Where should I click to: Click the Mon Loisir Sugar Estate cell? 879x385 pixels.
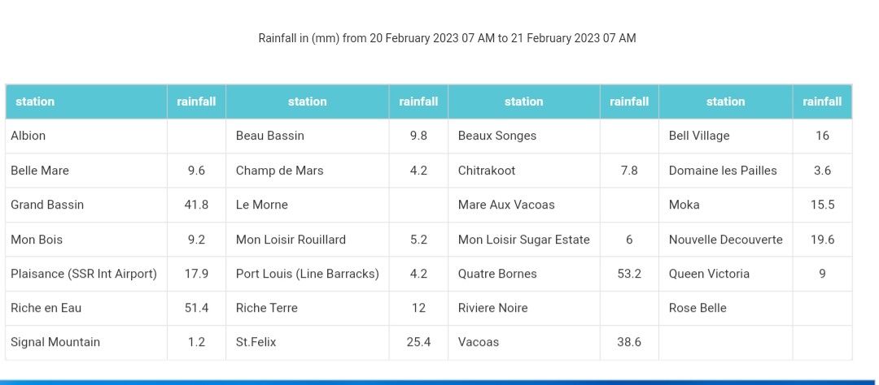click(524, 240)
